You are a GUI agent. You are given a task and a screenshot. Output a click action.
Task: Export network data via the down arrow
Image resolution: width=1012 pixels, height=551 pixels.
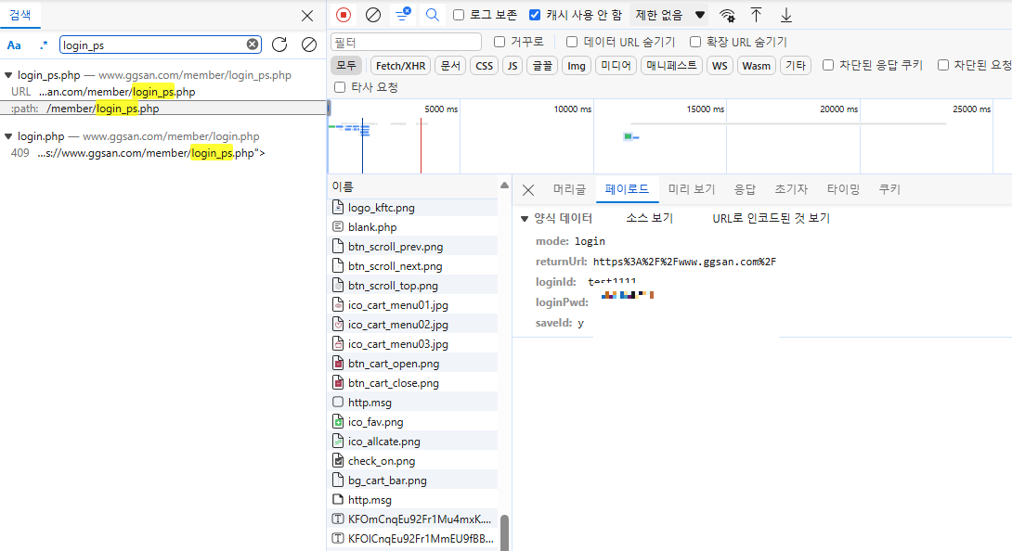coord(786,15)
